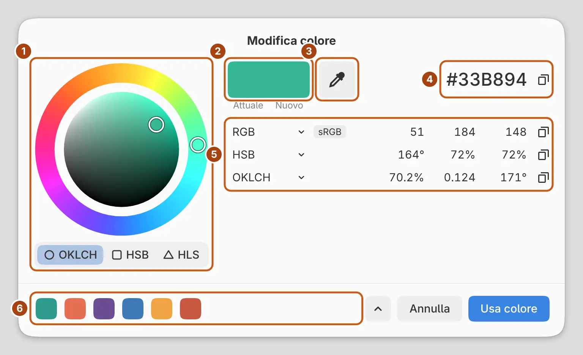Switch picker to HLS triangle mode
The width and height of the screenshot is (583, 355).
[181, 255]
